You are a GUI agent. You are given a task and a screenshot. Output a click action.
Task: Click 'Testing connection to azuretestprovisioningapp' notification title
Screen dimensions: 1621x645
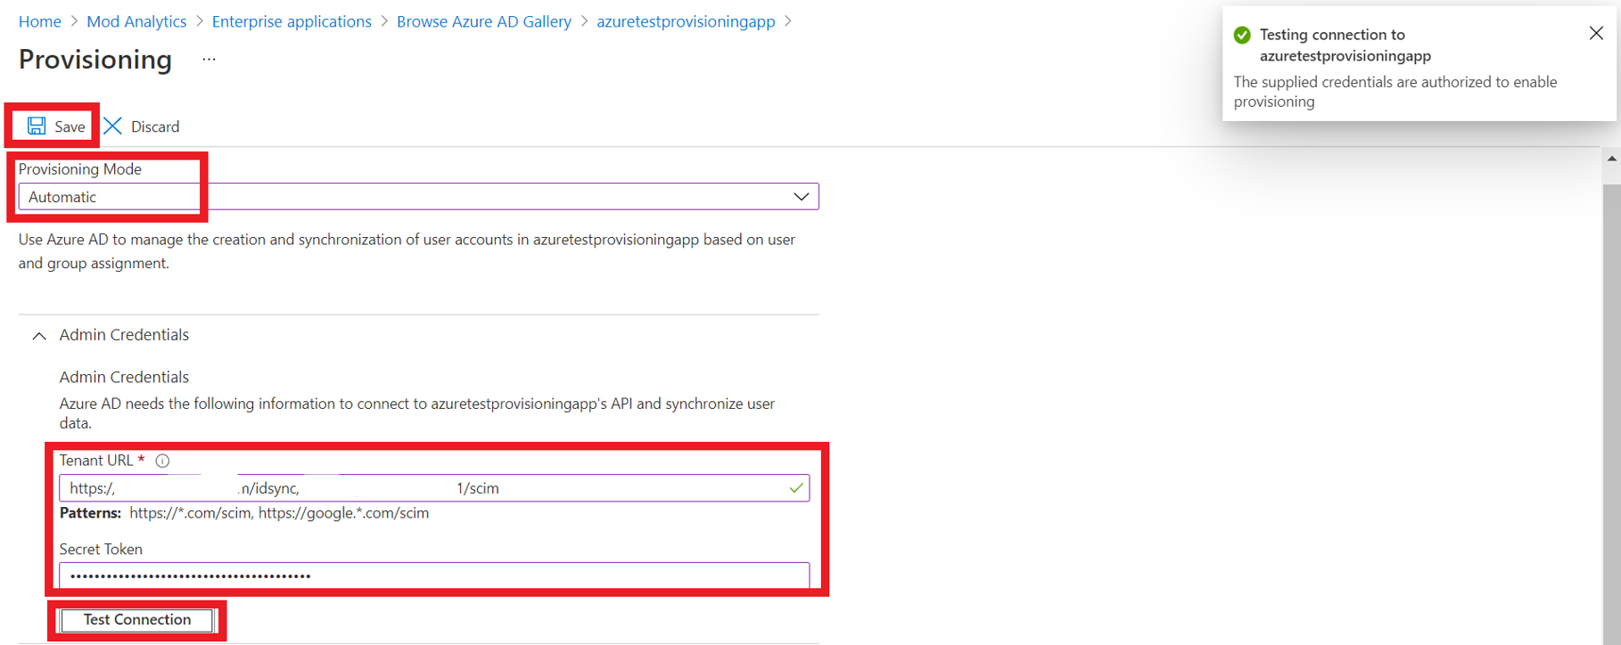tap(1345, 45)
